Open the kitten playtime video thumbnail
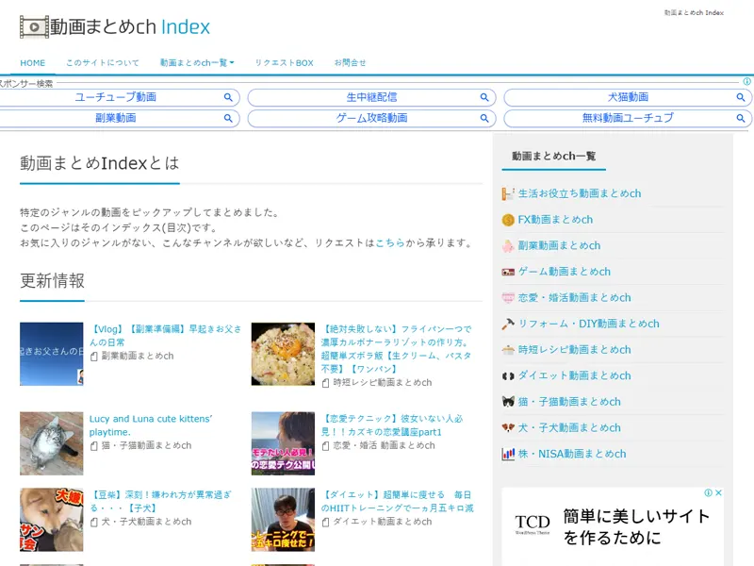This screenshot has width=754, height=566. point(52,442)
